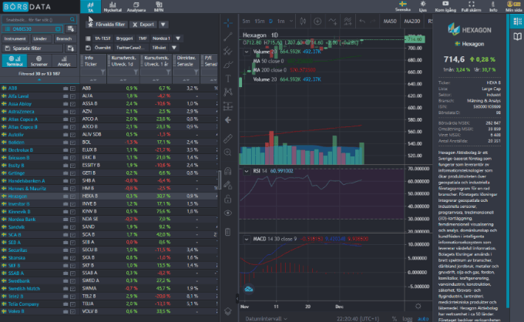Apply the MA200 indicator button
Screen dimensions: 524x322
click(x=412, y=21)
